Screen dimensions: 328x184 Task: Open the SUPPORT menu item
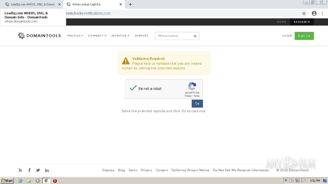coord(142,36)
